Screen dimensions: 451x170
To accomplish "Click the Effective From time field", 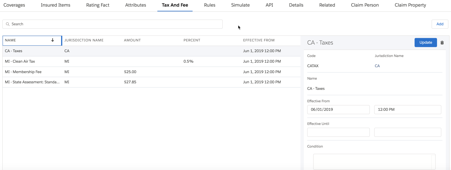I will [408, 110].
